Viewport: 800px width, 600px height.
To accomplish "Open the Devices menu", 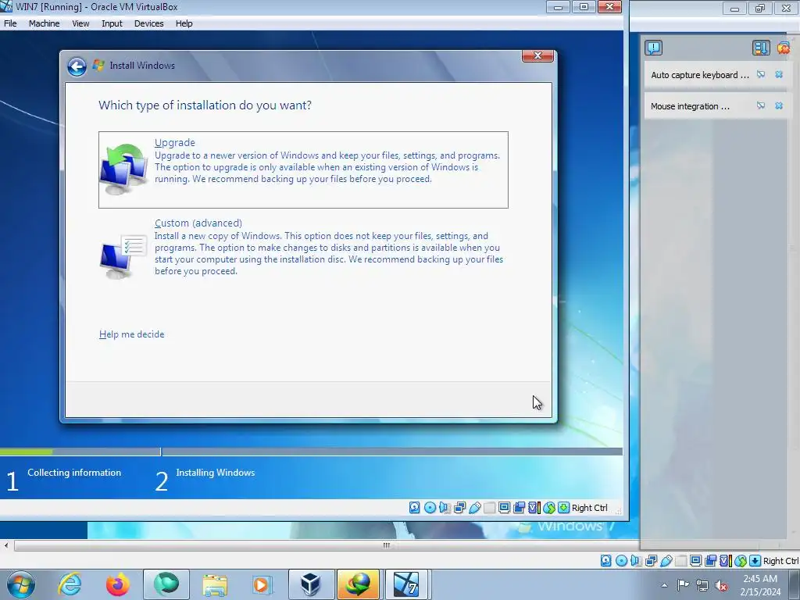I will tap(148, 23).
